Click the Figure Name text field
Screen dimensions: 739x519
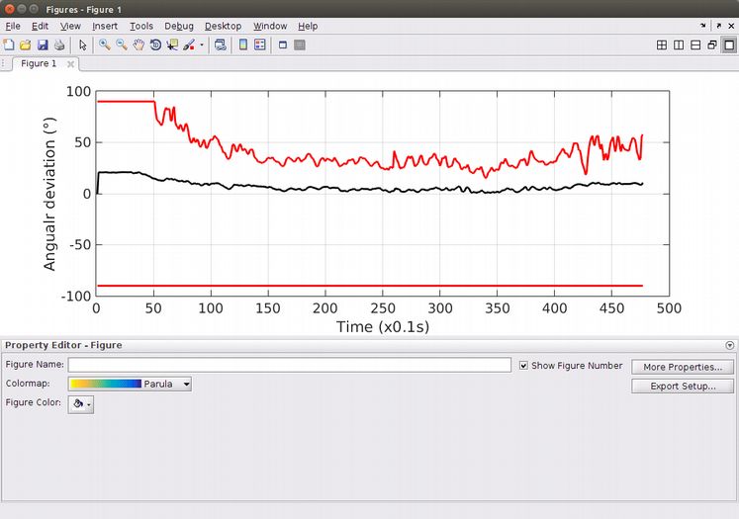tap(289, 366)
